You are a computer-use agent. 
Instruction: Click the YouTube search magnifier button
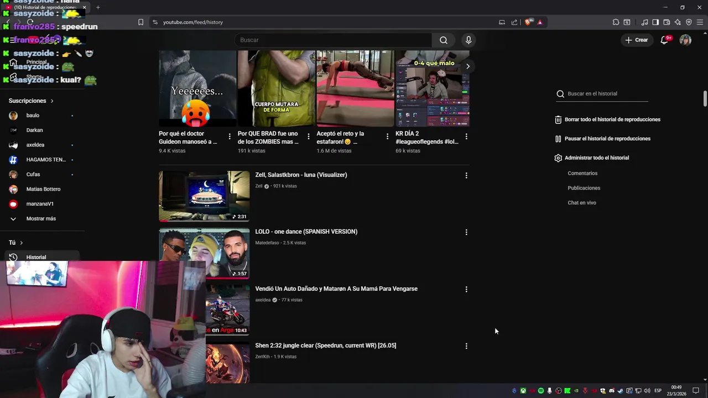(x=444, y=40)
